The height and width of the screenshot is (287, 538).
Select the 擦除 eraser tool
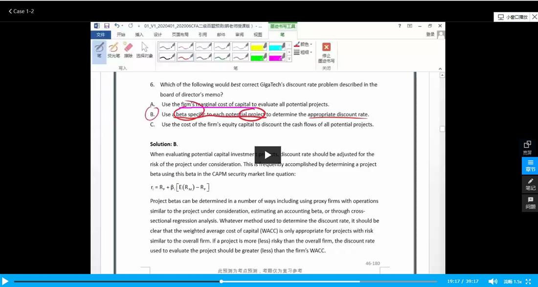[128, 50]
